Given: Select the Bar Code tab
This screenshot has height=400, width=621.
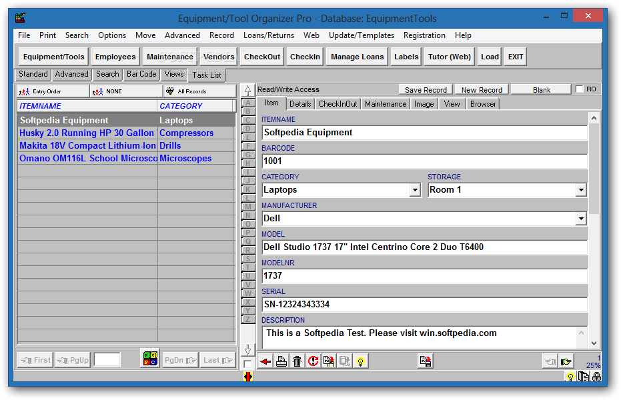Looking at the screenshot, I should 141,74.
